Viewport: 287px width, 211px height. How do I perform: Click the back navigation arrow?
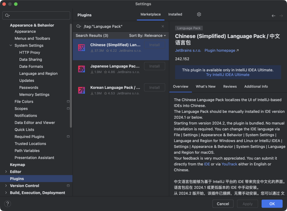tap(273, 16)
